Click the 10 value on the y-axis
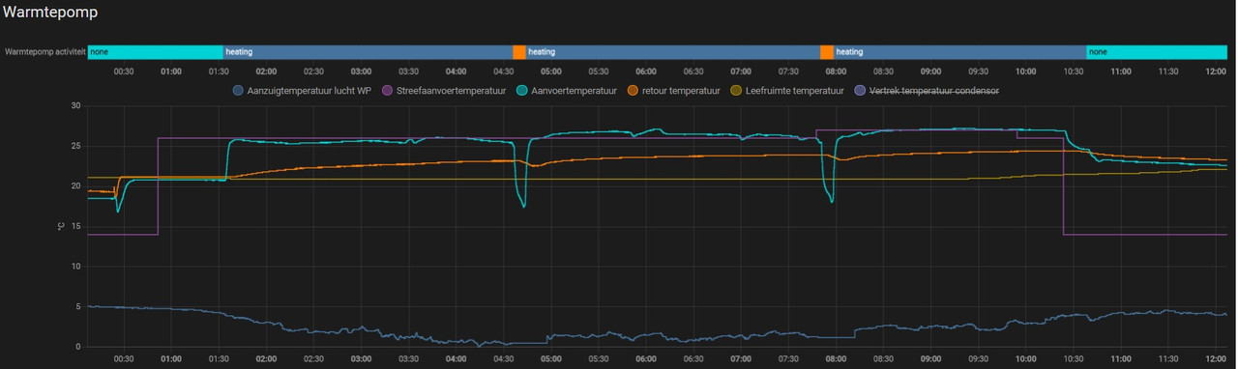This screenshot has height=369, width=1238. (75, 267)
